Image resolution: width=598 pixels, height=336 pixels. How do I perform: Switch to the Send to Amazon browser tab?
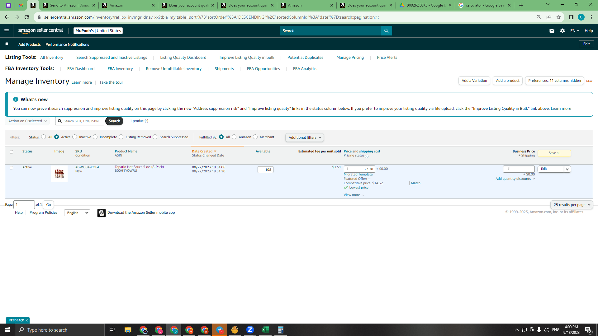(69, 5)
